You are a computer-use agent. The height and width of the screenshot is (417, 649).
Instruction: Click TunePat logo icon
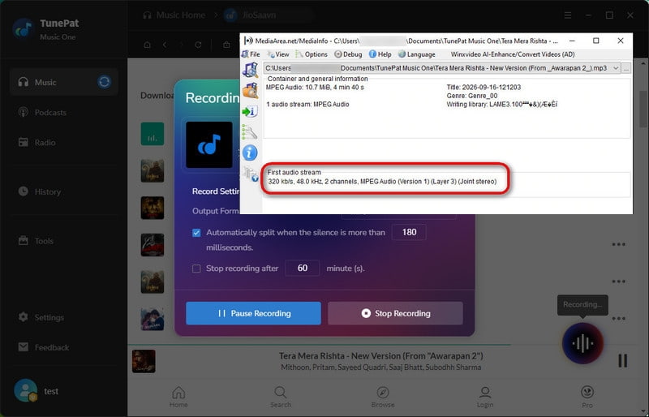coord(24,28)
